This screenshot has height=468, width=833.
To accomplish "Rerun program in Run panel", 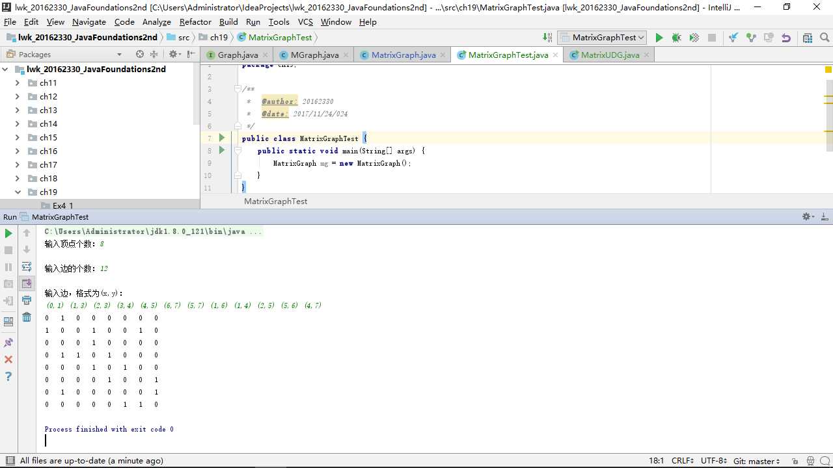I will pyautogui.click(x=8, y=233).
